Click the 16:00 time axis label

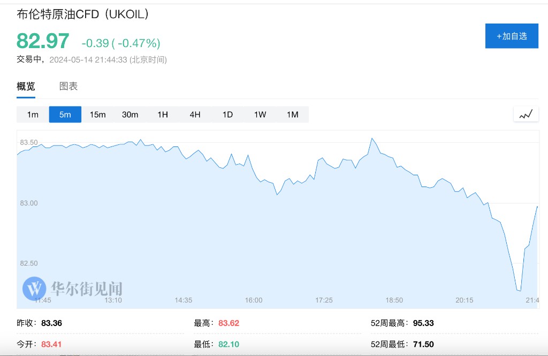coord(254,300)
